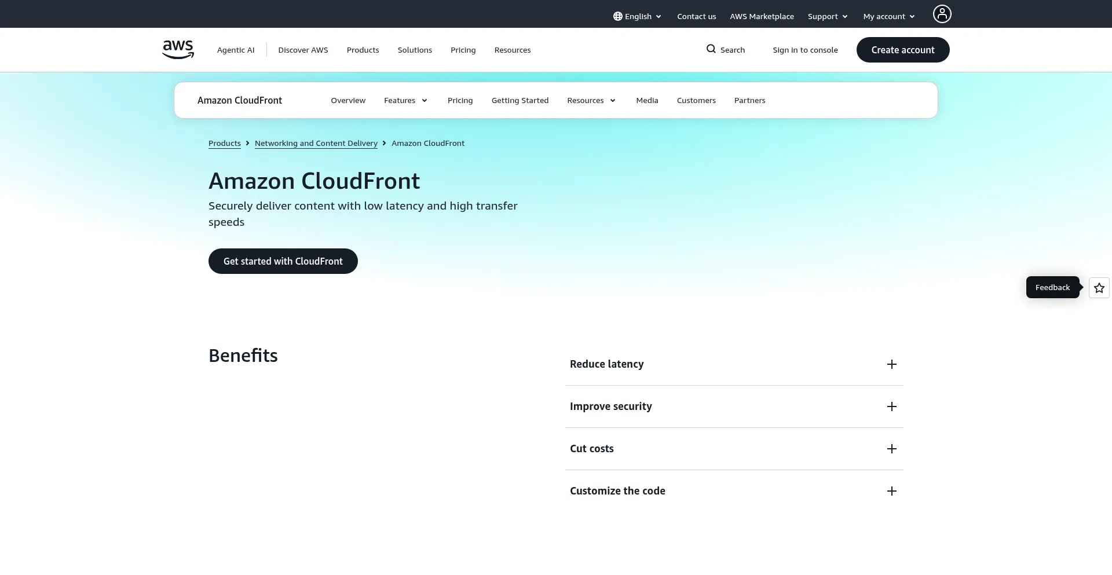Click the Search label text
This screenshot has width=1112, height=575.
[x=733, y=50]
